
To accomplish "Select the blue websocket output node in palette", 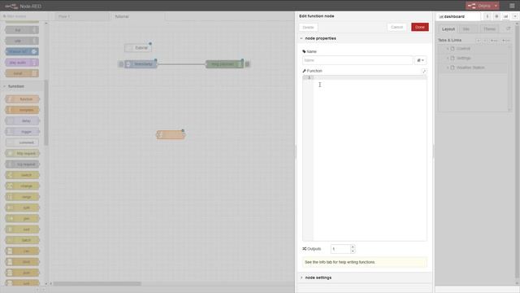I will pyautogui.click(x=22, y=51).
